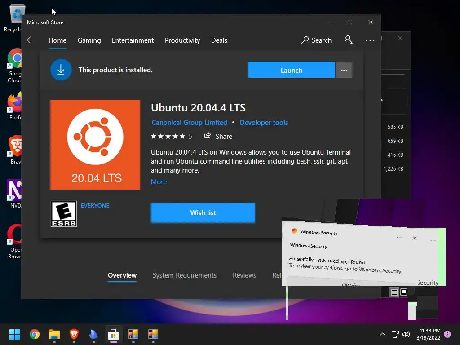Go back with the Store back arrow
This screenshot has width=460, height=345.
[31, 40]
